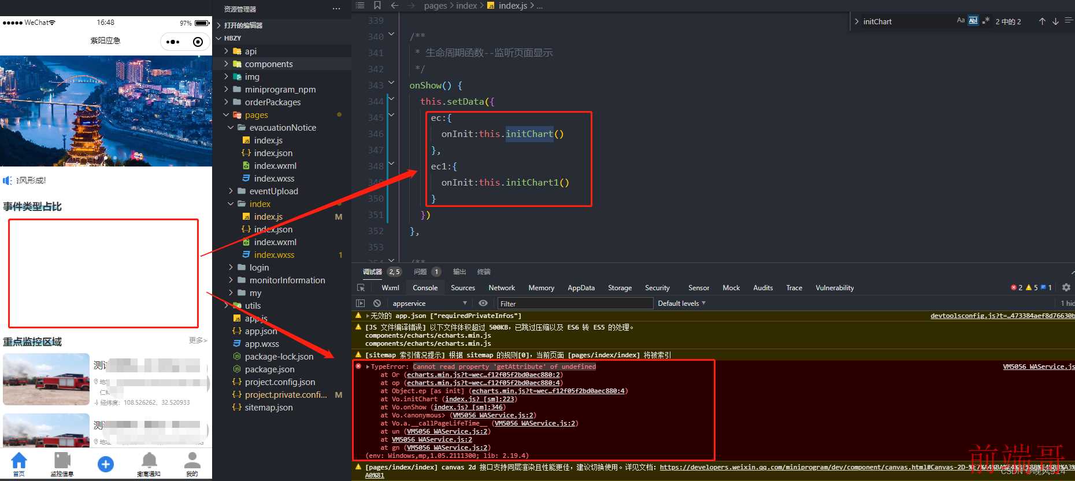Toggle live expression eye icon in console

pyautogui.click(x=483, y=303)
